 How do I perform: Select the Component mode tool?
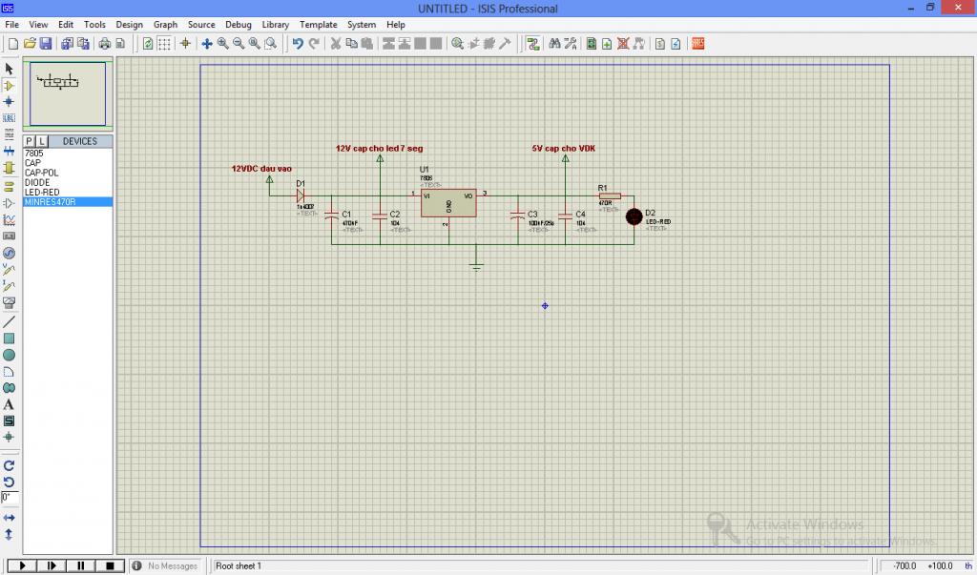tap(10, 85)
